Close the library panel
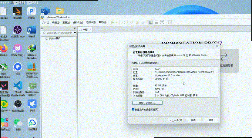The height and width of the screenshot is (138, 252). tap(75, 28)
